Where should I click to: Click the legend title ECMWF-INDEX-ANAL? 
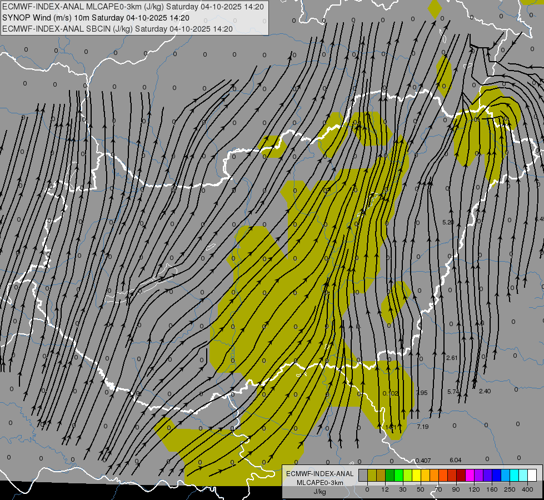320,474
